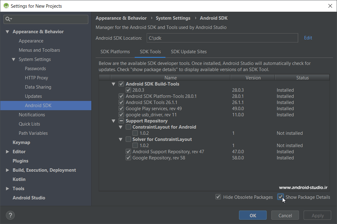Check the 1.0.2 box under Solver for ConstraintLayout
The image size is (337, 224).
pyautogui.click(x=135, y=146)
